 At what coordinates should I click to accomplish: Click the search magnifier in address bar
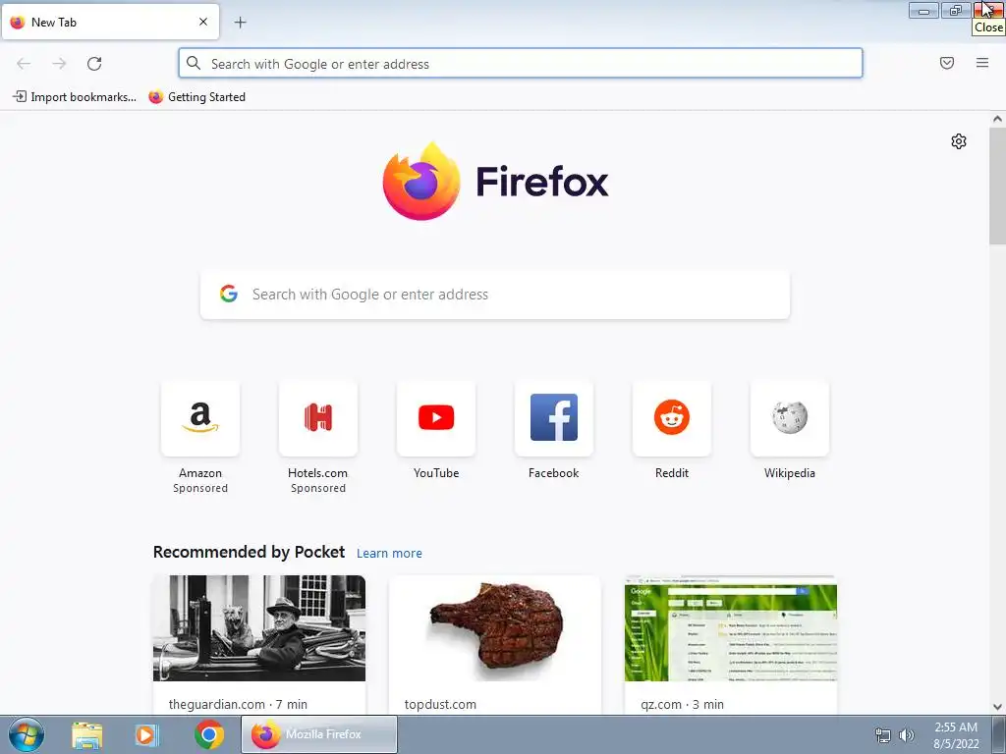click(194, 63)
